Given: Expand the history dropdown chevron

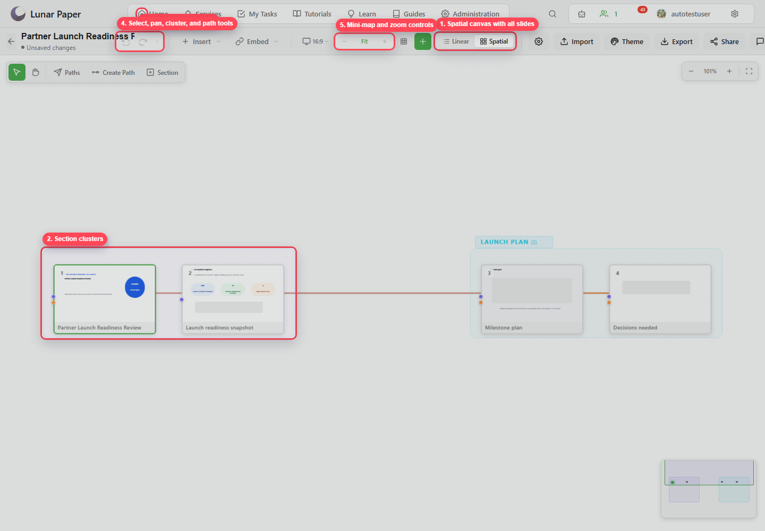Looking at the screenshot, I should click(157, 41).
